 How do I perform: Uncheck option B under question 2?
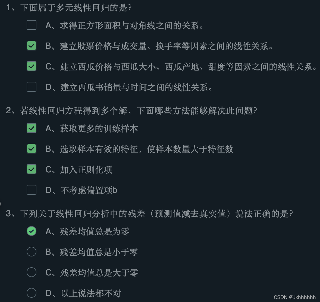tap(31, 149)
